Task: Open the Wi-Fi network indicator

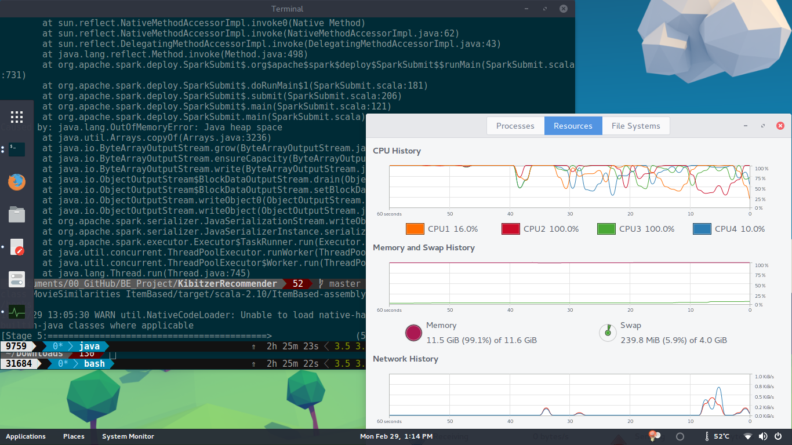Action: tap(748, 436)
